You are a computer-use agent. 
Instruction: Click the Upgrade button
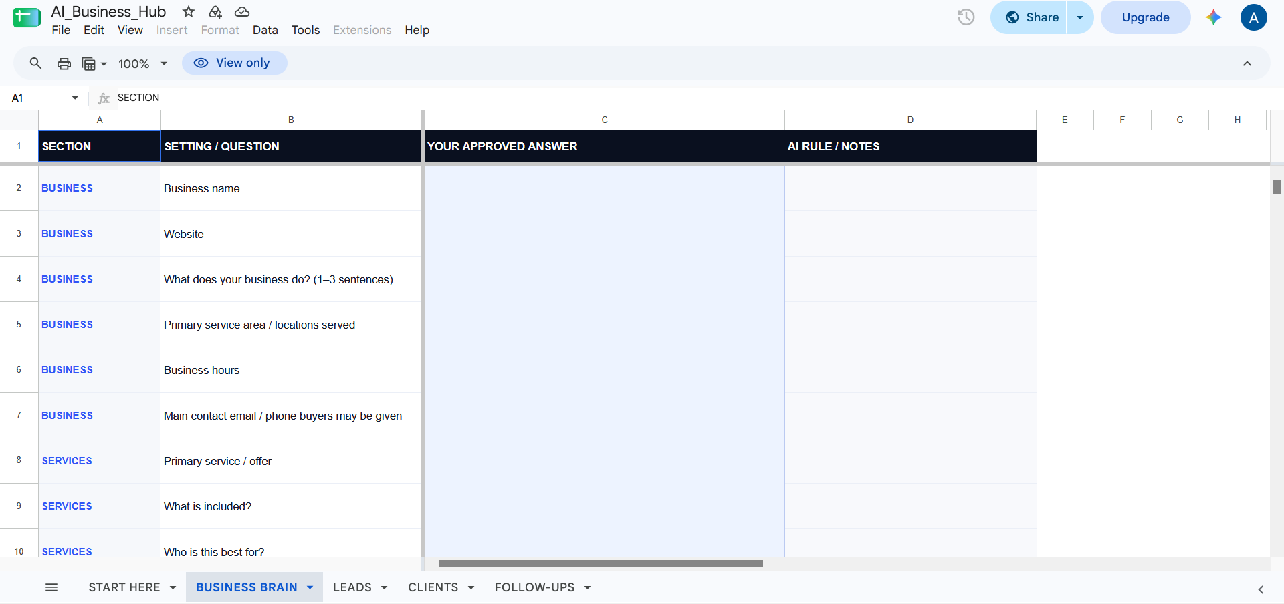[x=1146, y=17]
